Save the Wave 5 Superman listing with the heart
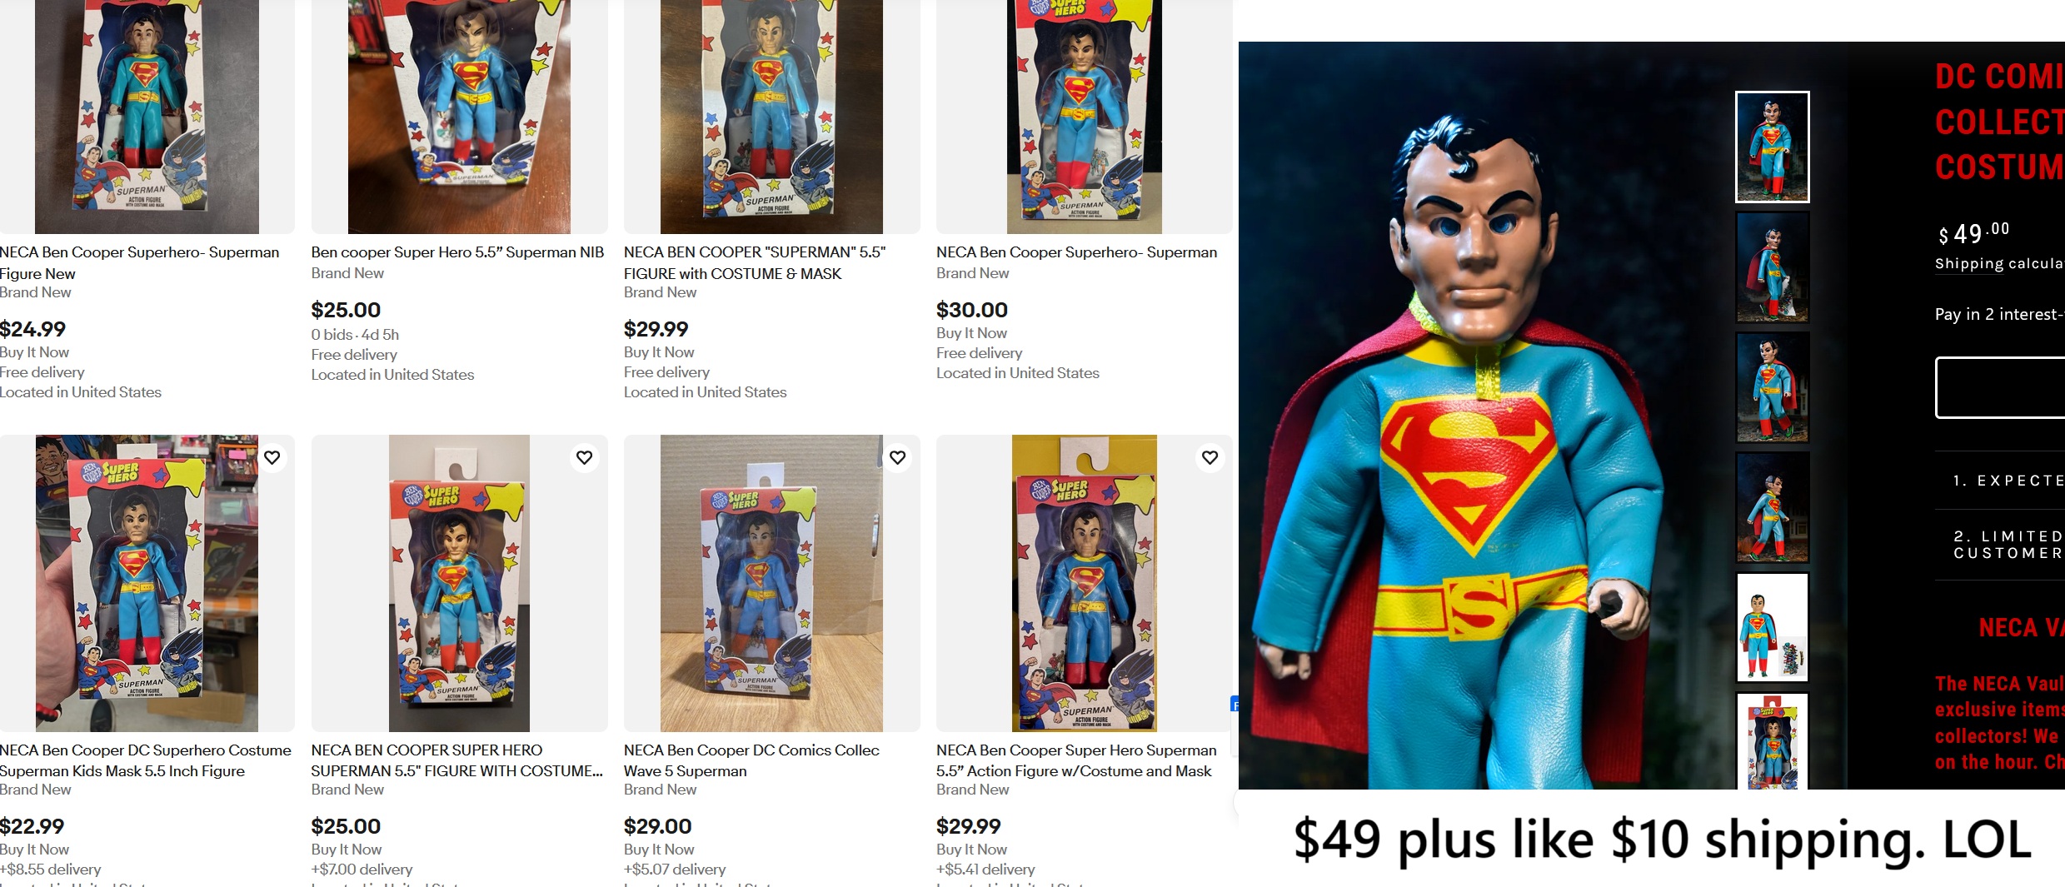The height and width of the screenshot is (887, 2065). (x=898, y=458)
